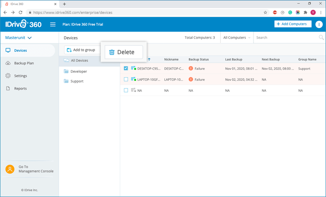Click the DESKTOP-C95... device name
The height and width of the screenshot is (197, 326).
[149, 68]
